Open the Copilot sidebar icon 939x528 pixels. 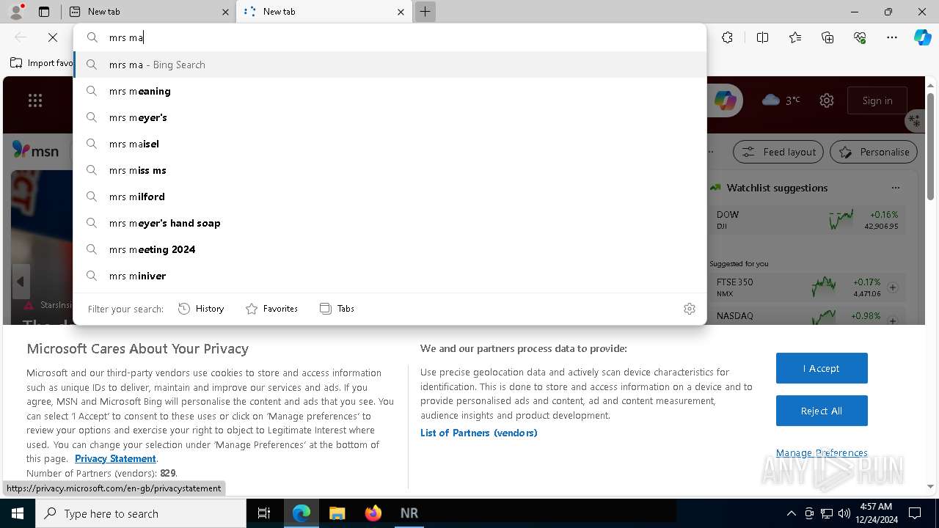[922, 37]
